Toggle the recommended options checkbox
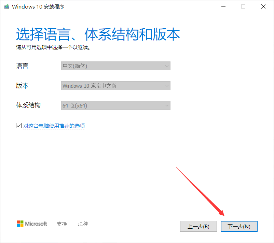 pos(19,126)
